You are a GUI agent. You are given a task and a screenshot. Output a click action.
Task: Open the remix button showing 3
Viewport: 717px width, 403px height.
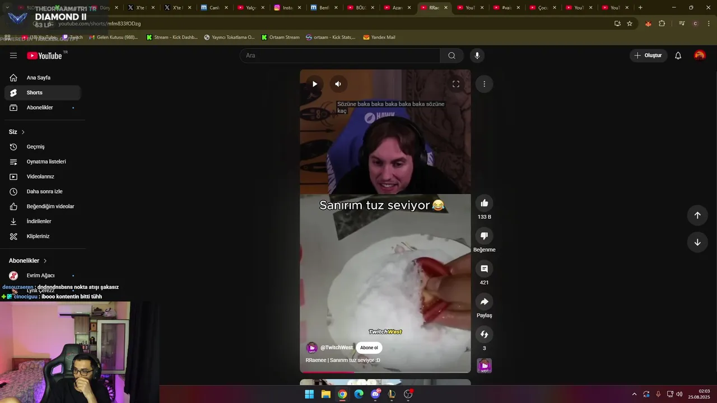pyautogui.click(x=485, y=335)
